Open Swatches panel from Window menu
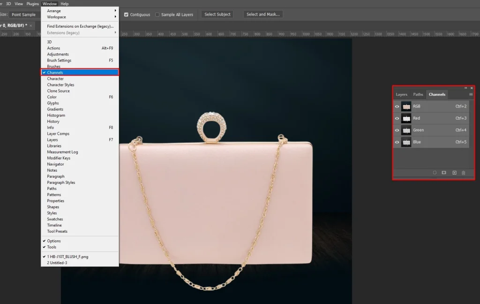The width and height of the screenshot is (480, 304). 55,219
